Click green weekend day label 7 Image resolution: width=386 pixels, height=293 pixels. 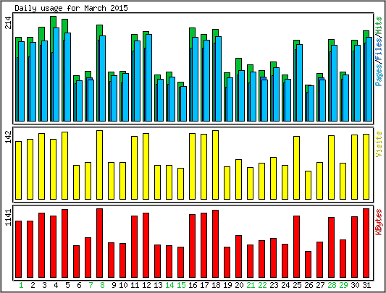pyautogui.click(x=91, y=285)
